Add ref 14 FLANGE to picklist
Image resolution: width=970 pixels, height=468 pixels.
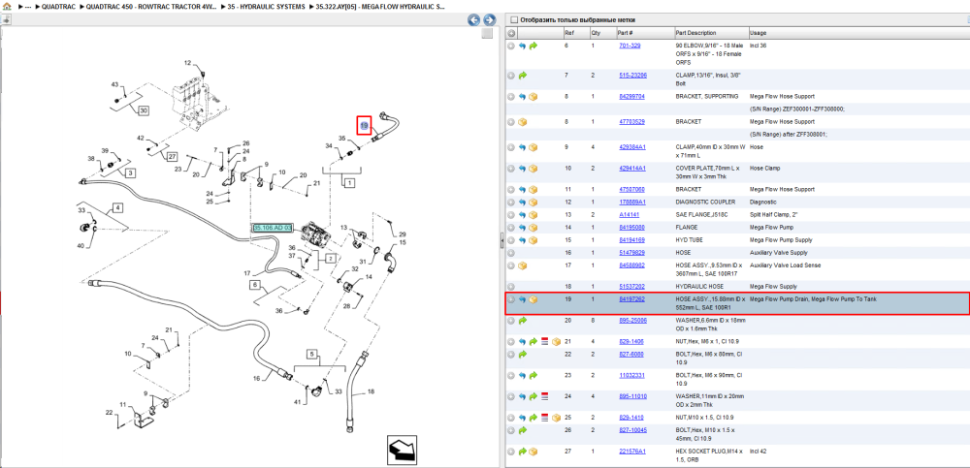(x=511, y=228)
